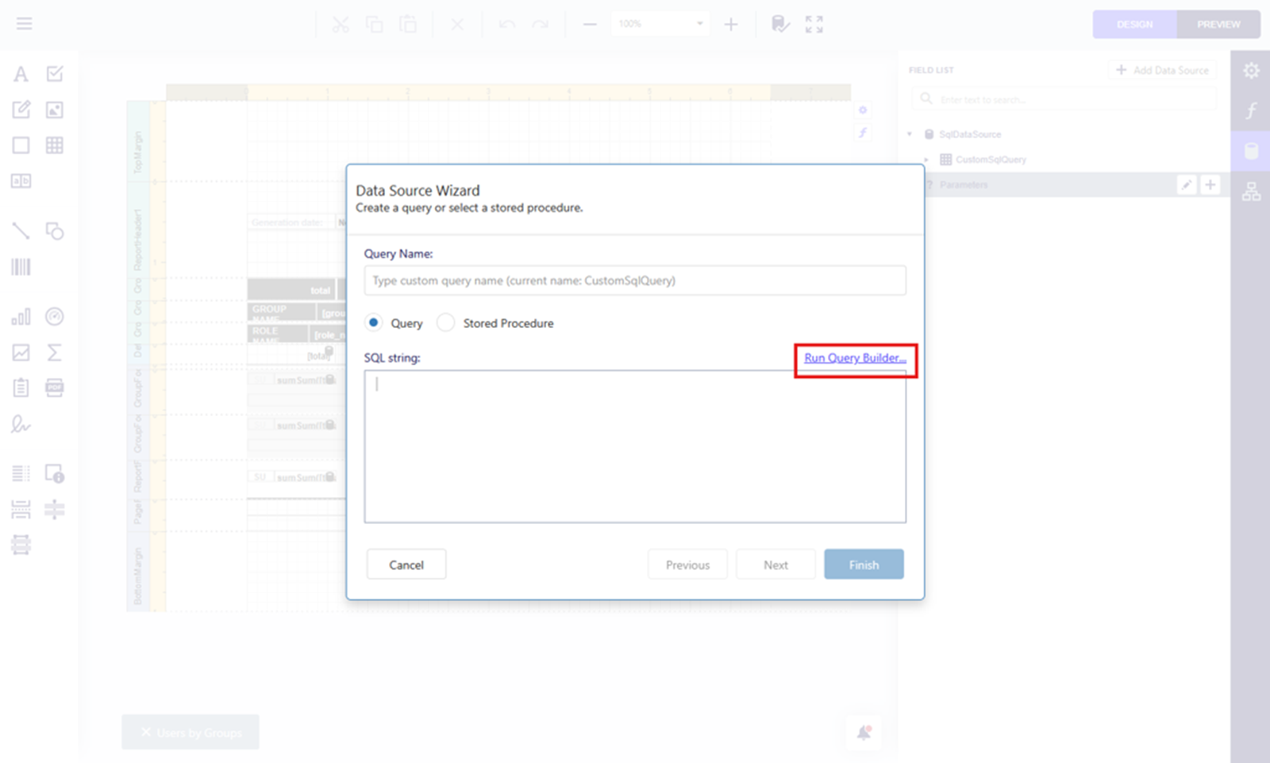Viewport: 1270px width, 763px height.
Task: Click inside the SQL string text area
Action: coord(634,446)
